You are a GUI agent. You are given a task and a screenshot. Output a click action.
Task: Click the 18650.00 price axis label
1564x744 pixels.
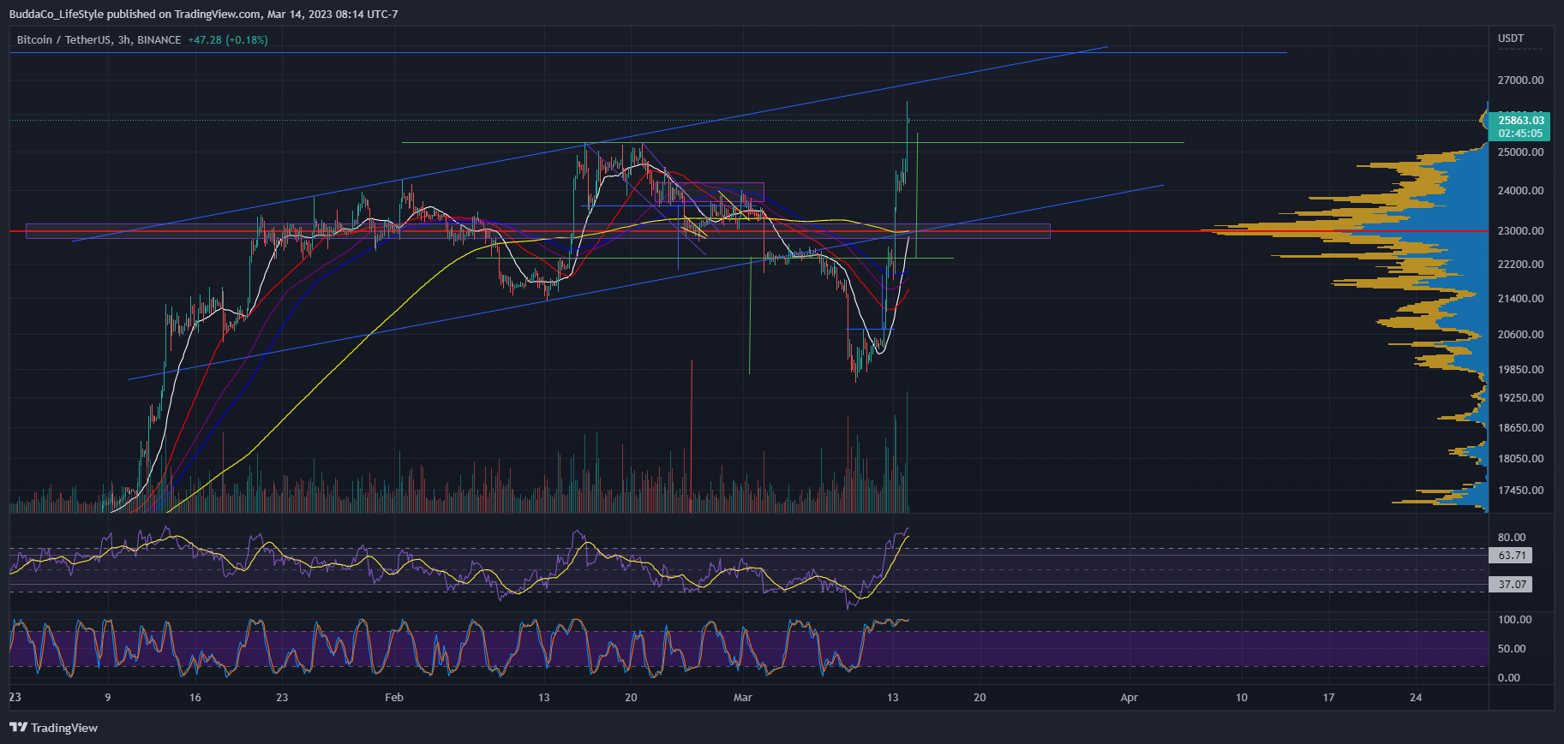(x=1520, y=428)
